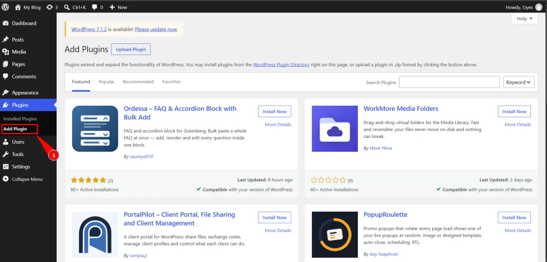Click 'Last Updated: 8 hours ago'
The image size is (547, 262).
coord(265,180)
